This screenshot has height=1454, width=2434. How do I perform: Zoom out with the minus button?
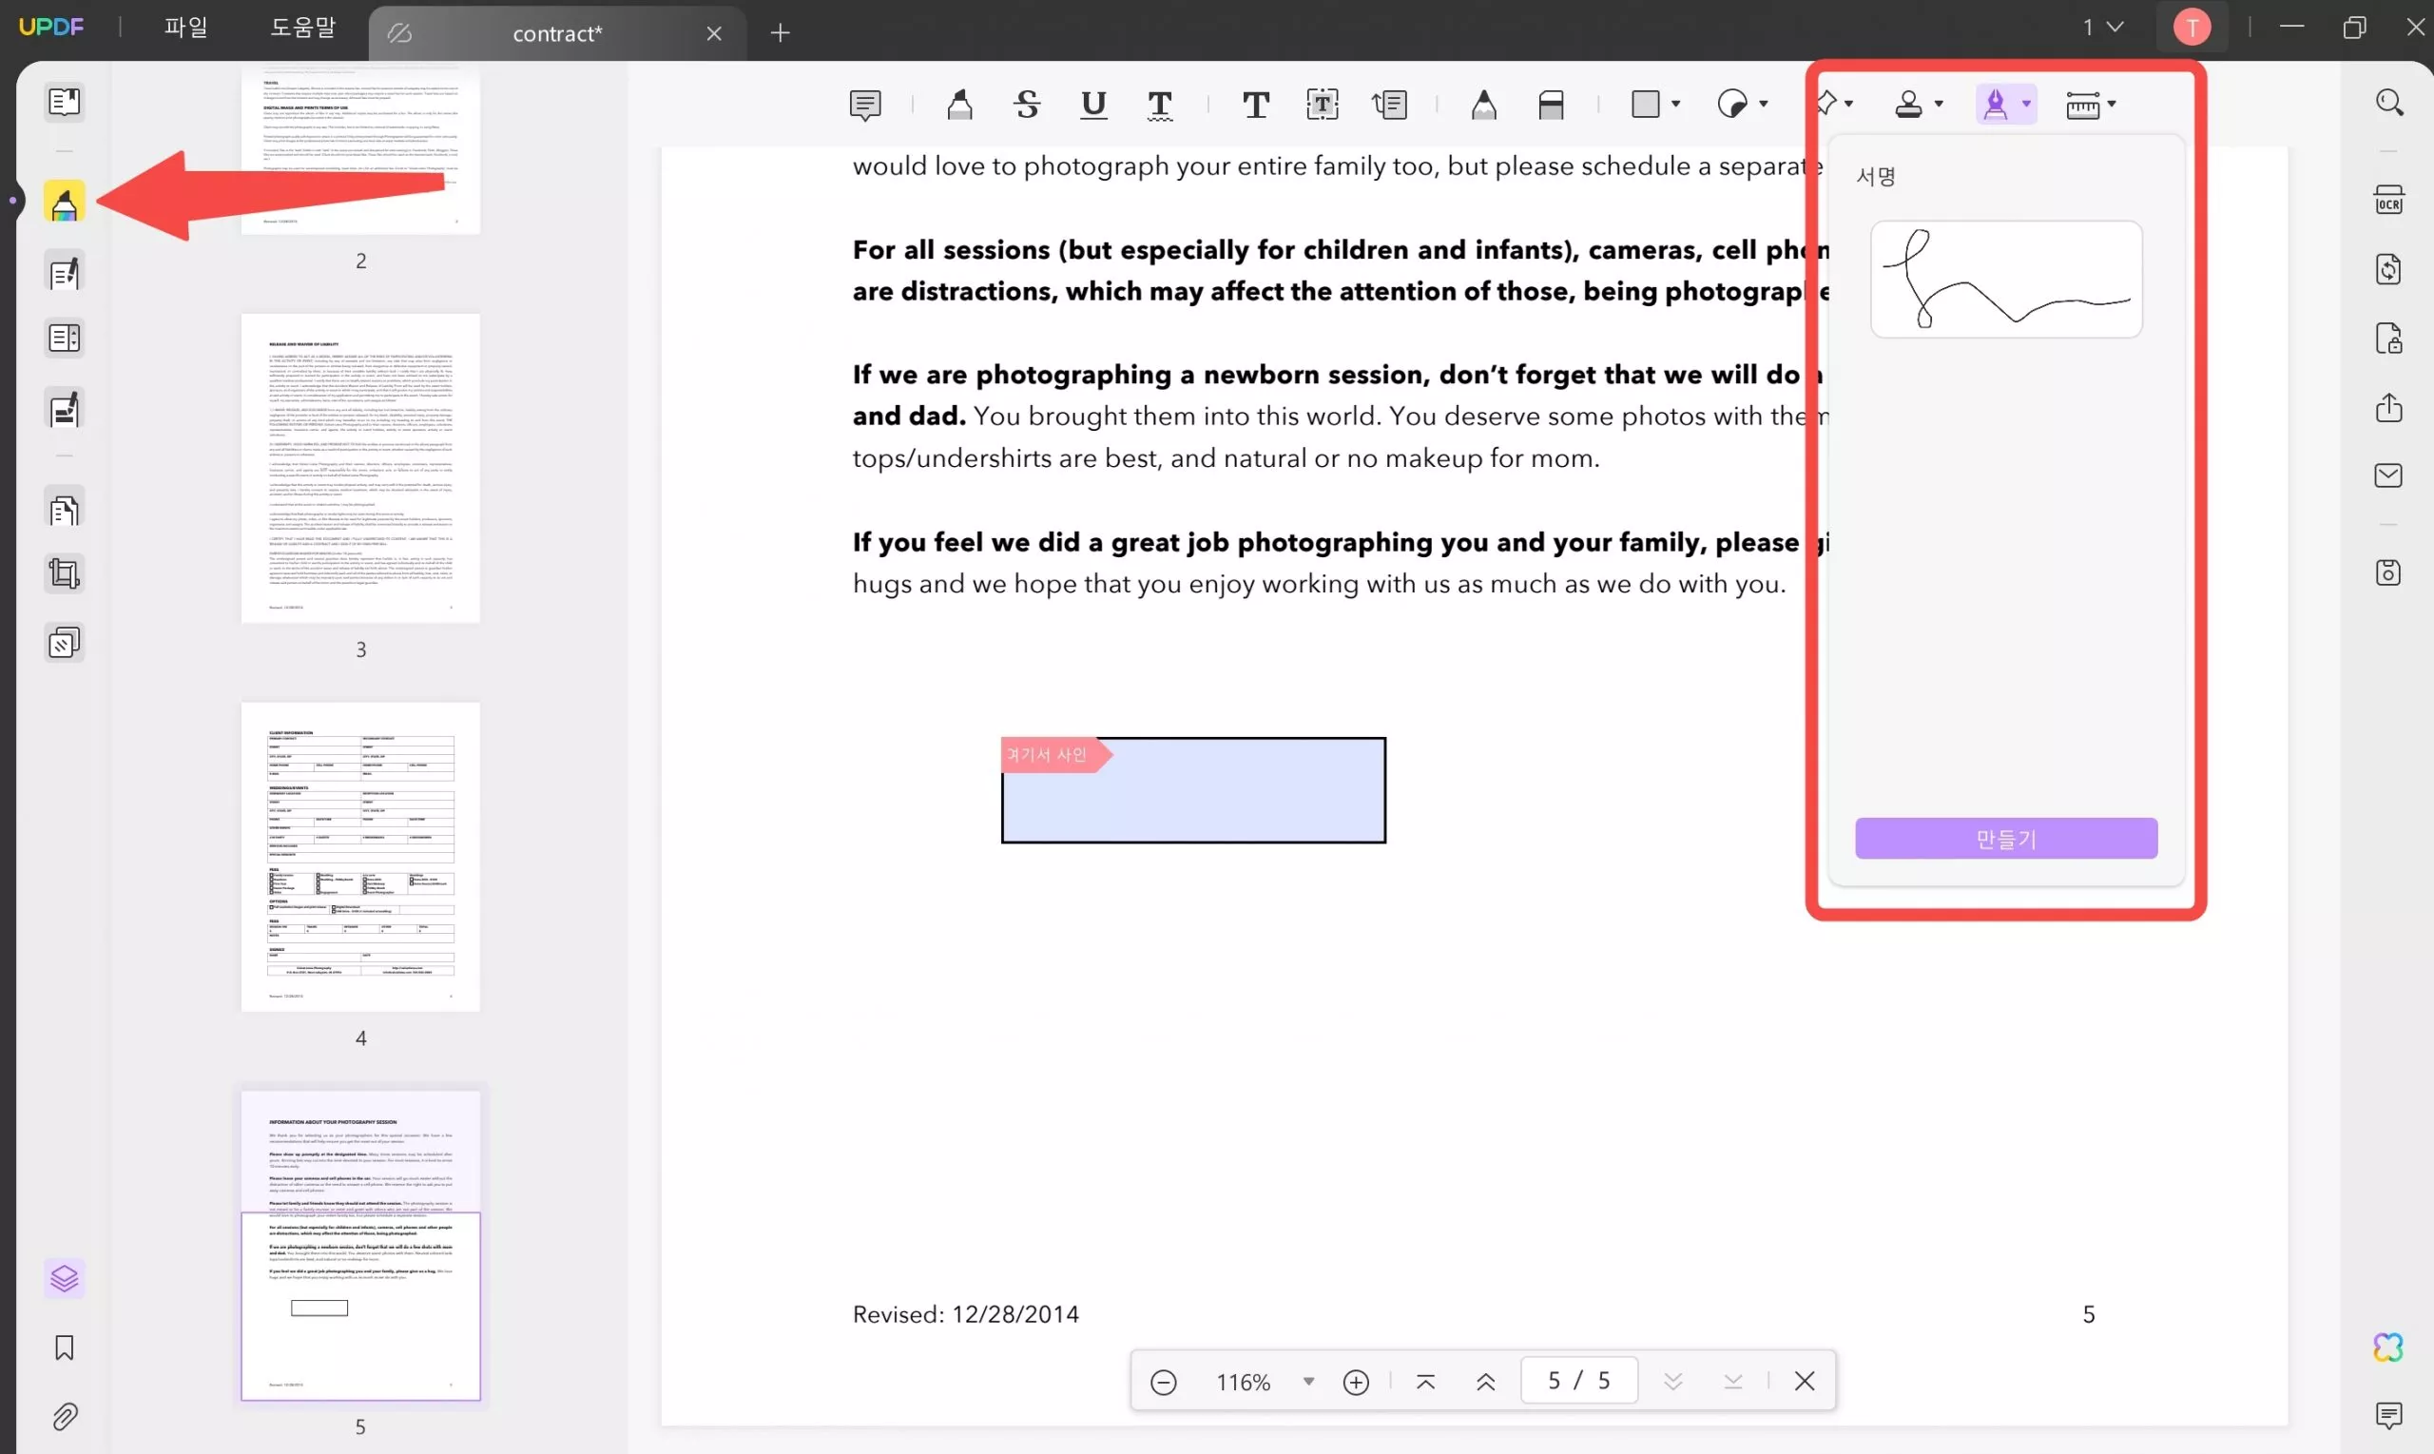(x=1164, y=1382)
